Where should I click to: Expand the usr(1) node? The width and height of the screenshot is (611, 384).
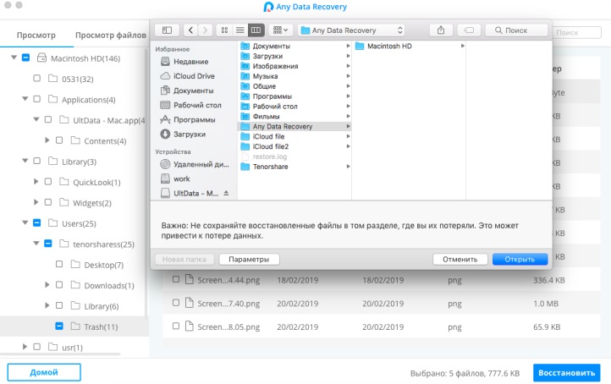pos(25,347)
